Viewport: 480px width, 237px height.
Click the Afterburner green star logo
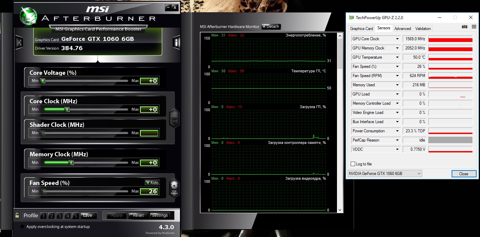28,16
